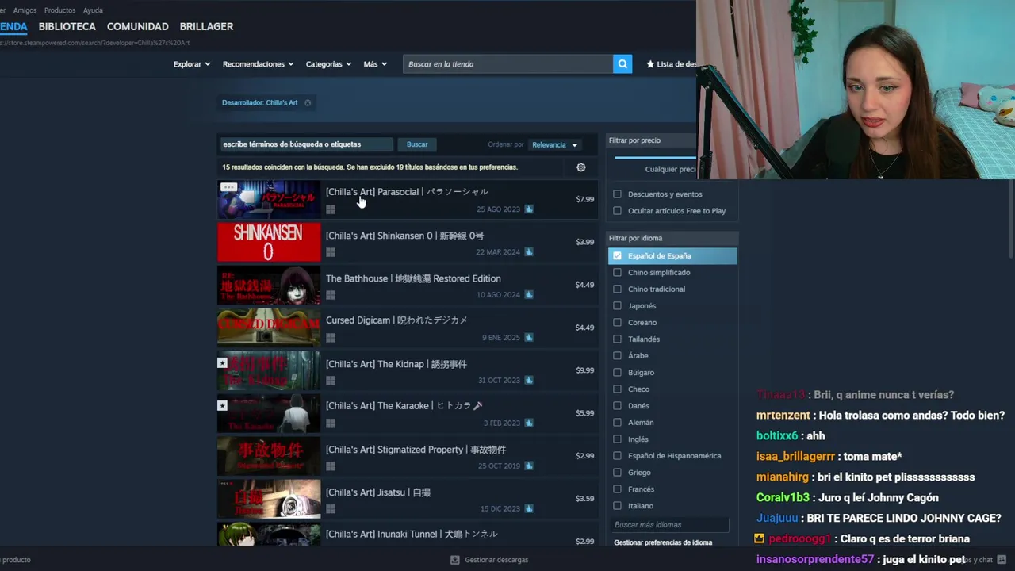Click the Buscar button
The height and width of the screenshot is (571, 1015).
click(417, 144)
